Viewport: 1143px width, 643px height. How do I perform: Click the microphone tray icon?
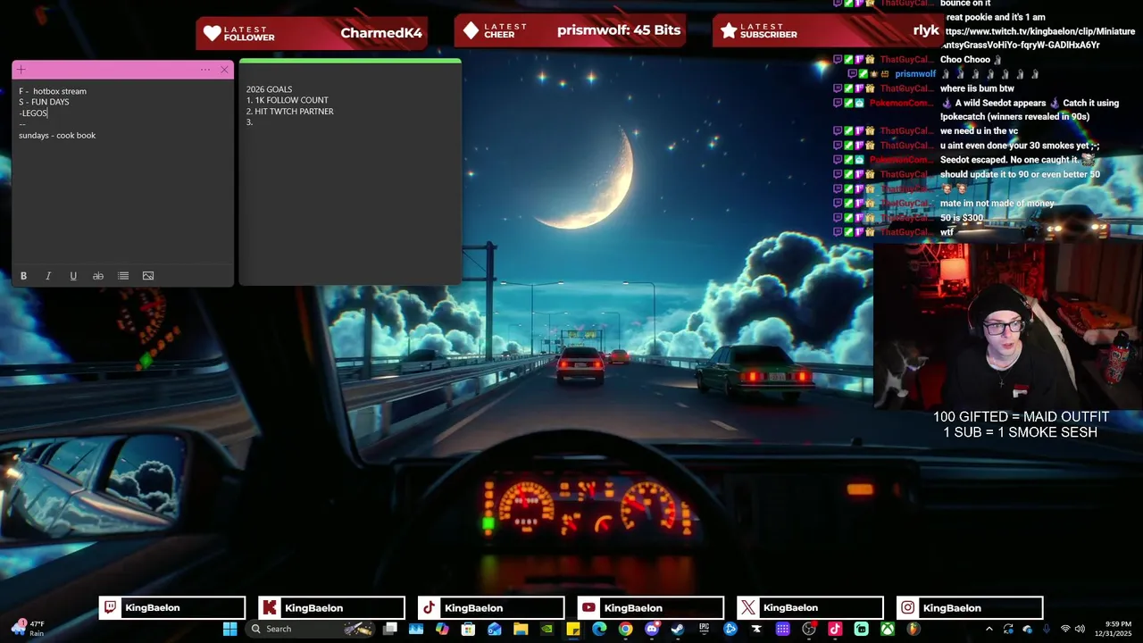pos(1047,629)
